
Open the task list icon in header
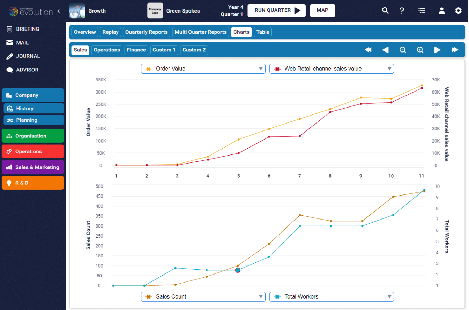point(422,10)
